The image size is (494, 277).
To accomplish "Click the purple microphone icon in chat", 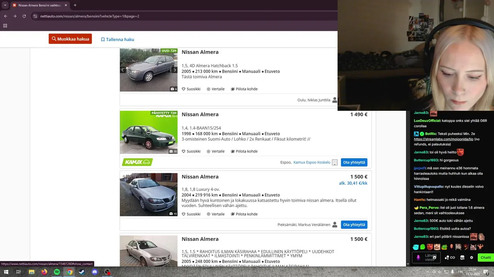I will pos(418,257).
